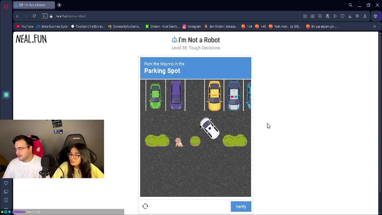Open the downloads icon
Screen dimensions: 382x215
tap(350, 16)
